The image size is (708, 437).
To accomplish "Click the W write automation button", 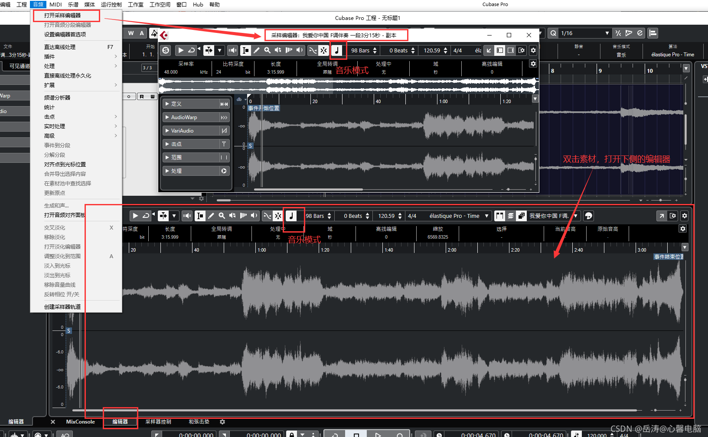I will tap(131, 33).
